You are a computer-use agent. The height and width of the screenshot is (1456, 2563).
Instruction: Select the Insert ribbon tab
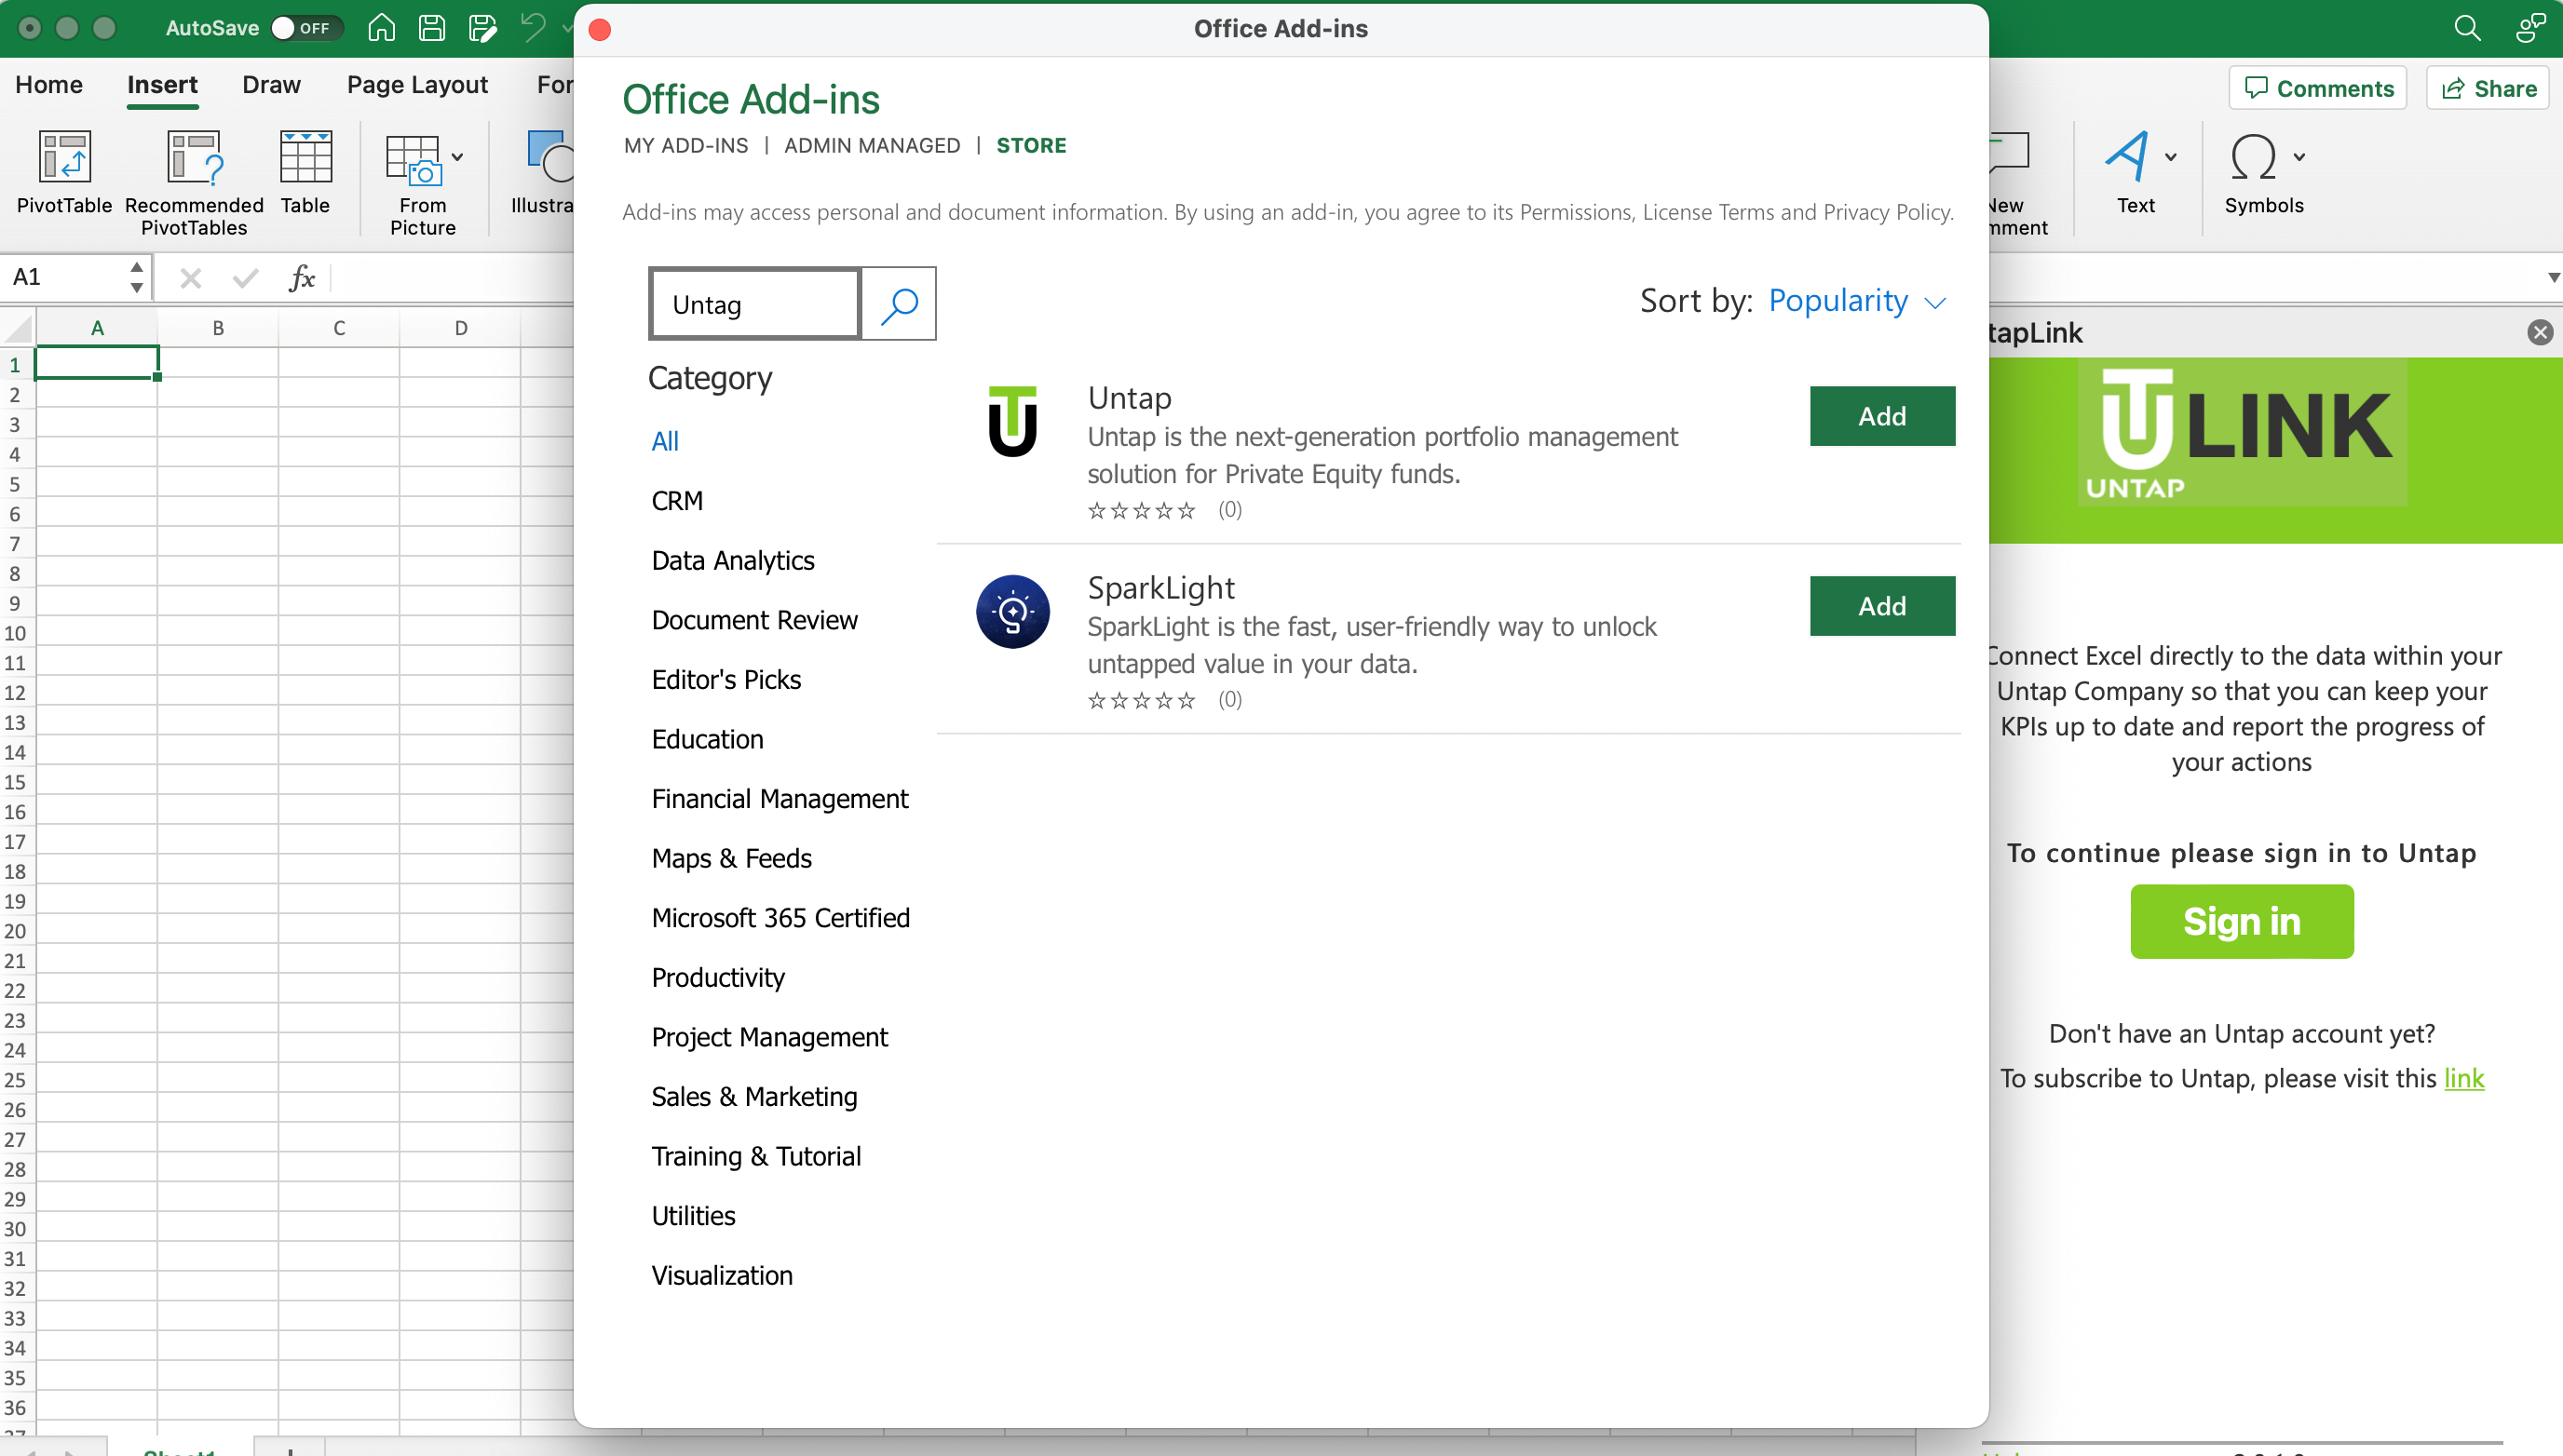162,85
